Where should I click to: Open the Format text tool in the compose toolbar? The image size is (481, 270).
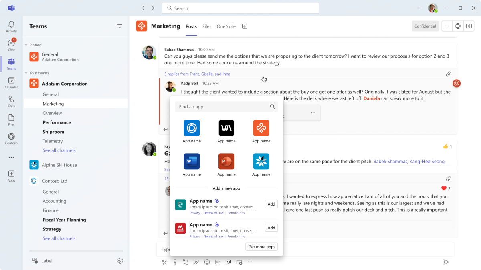(164, 262)
